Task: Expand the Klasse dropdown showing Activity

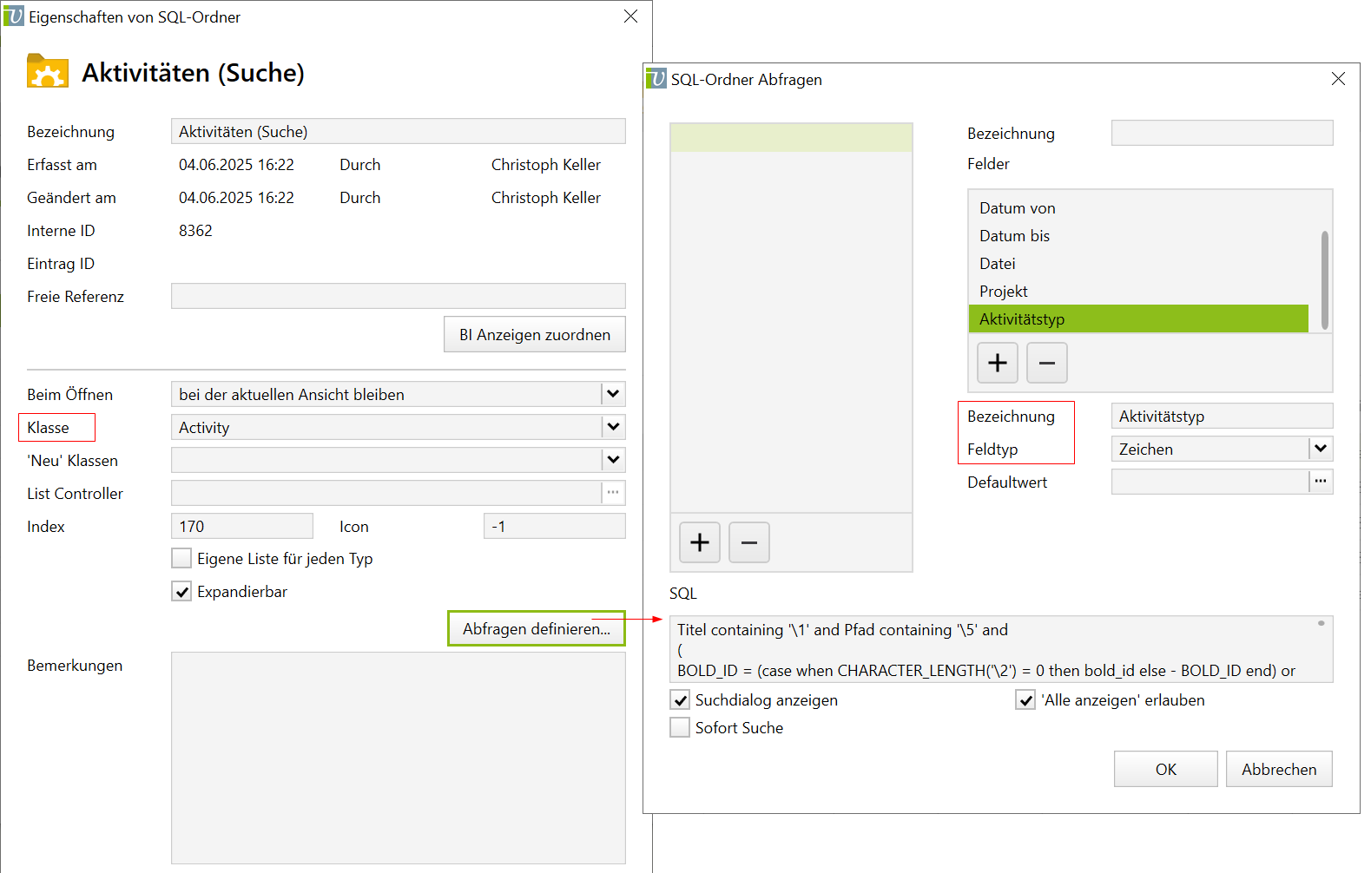Action: click(613, 427)
